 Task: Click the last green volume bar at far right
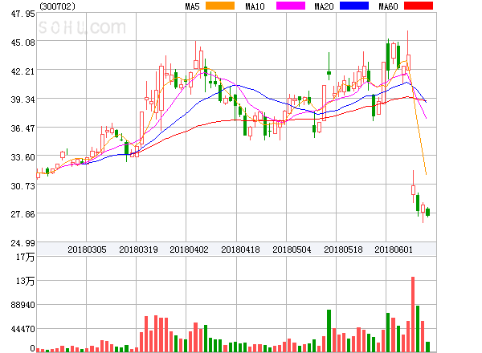coord(427,347)
